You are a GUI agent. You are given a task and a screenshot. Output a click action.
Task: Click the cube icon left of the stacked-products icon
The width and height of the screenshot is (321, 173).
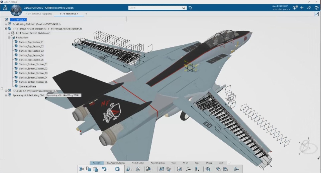click(x=138, y=169)
